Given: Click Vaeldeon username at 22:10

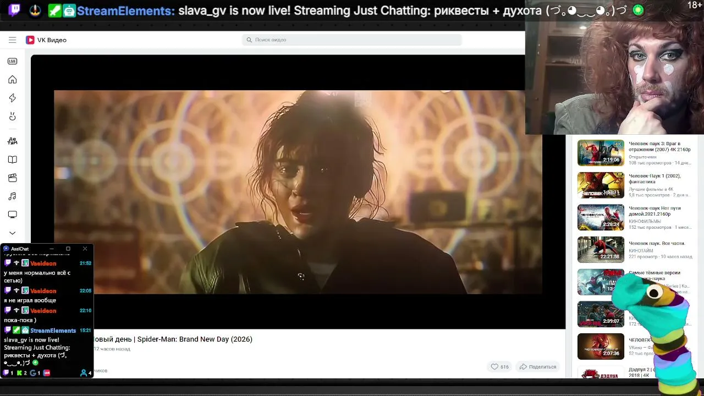Looking at the screenshot, I should click(x=43, y=311).
